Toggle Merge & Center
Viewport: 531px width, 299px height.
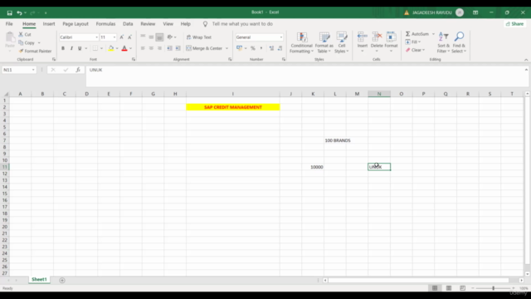click(204, 48)
